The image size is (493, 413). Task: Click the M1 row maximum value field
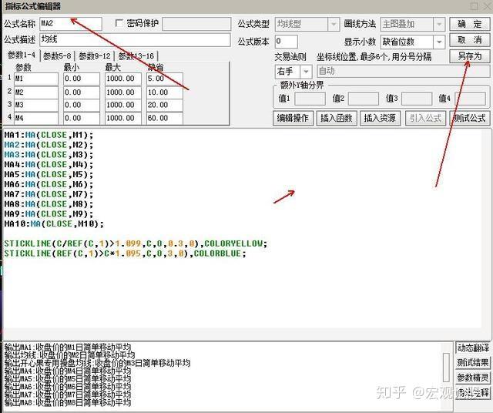(x=123, y=79)
